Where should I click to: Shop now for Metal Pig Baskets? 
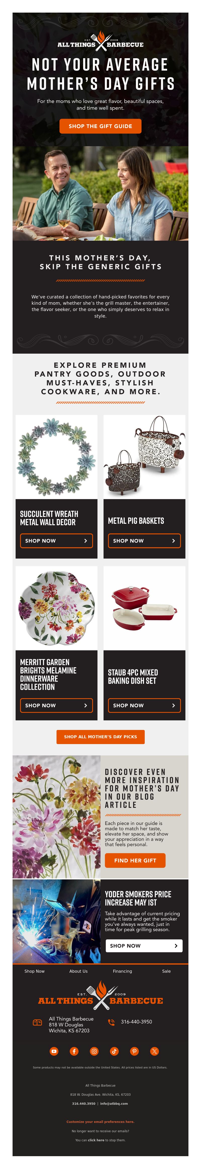pos(144,541)
